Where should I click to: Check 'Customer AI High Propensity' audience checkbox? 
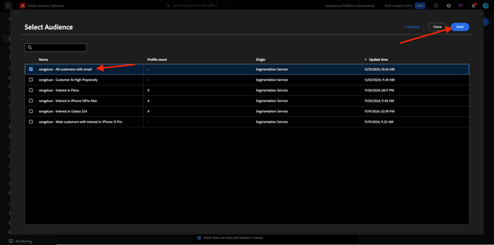coord(31,79)
